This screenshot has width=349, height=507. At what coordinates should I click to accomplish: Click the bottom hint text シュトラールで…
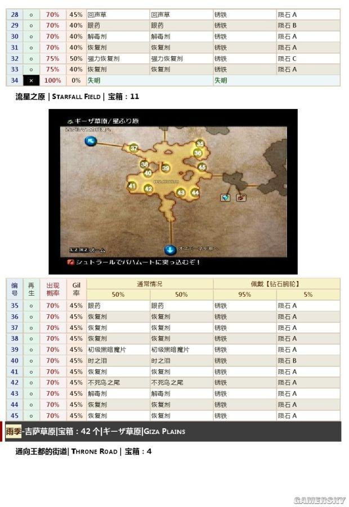coord(138,262)
